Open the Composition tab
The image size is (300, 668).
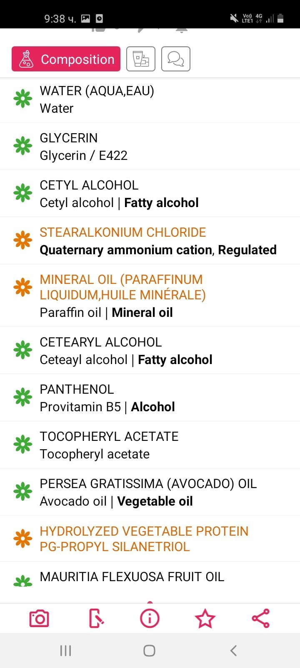[x=66, y=59]
